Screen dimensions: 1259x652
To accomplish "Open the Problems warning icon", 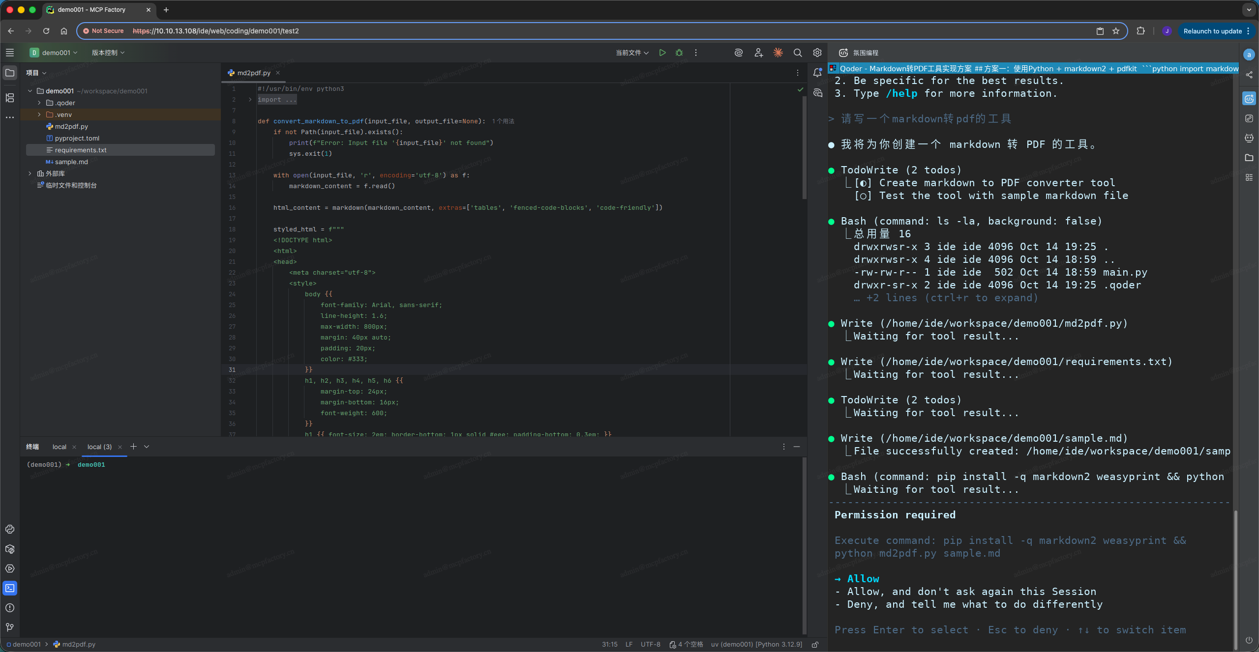I will (10, 608).
